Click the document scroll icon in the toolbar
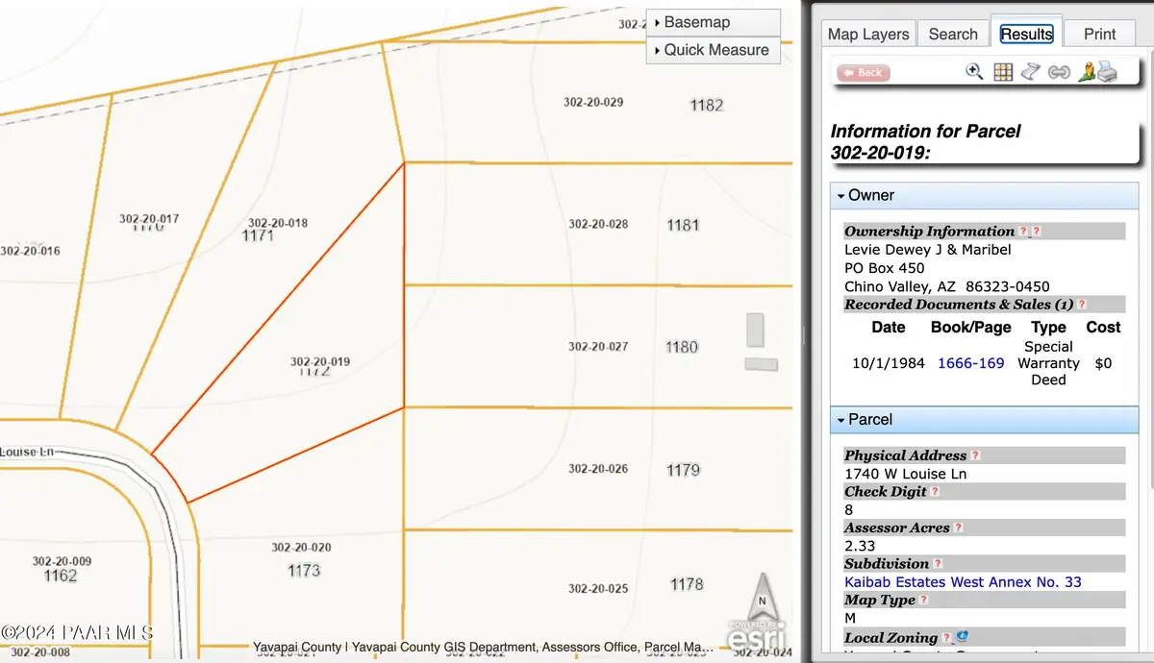Screen dimensions: 1154x663 (x=1031, y=71)
